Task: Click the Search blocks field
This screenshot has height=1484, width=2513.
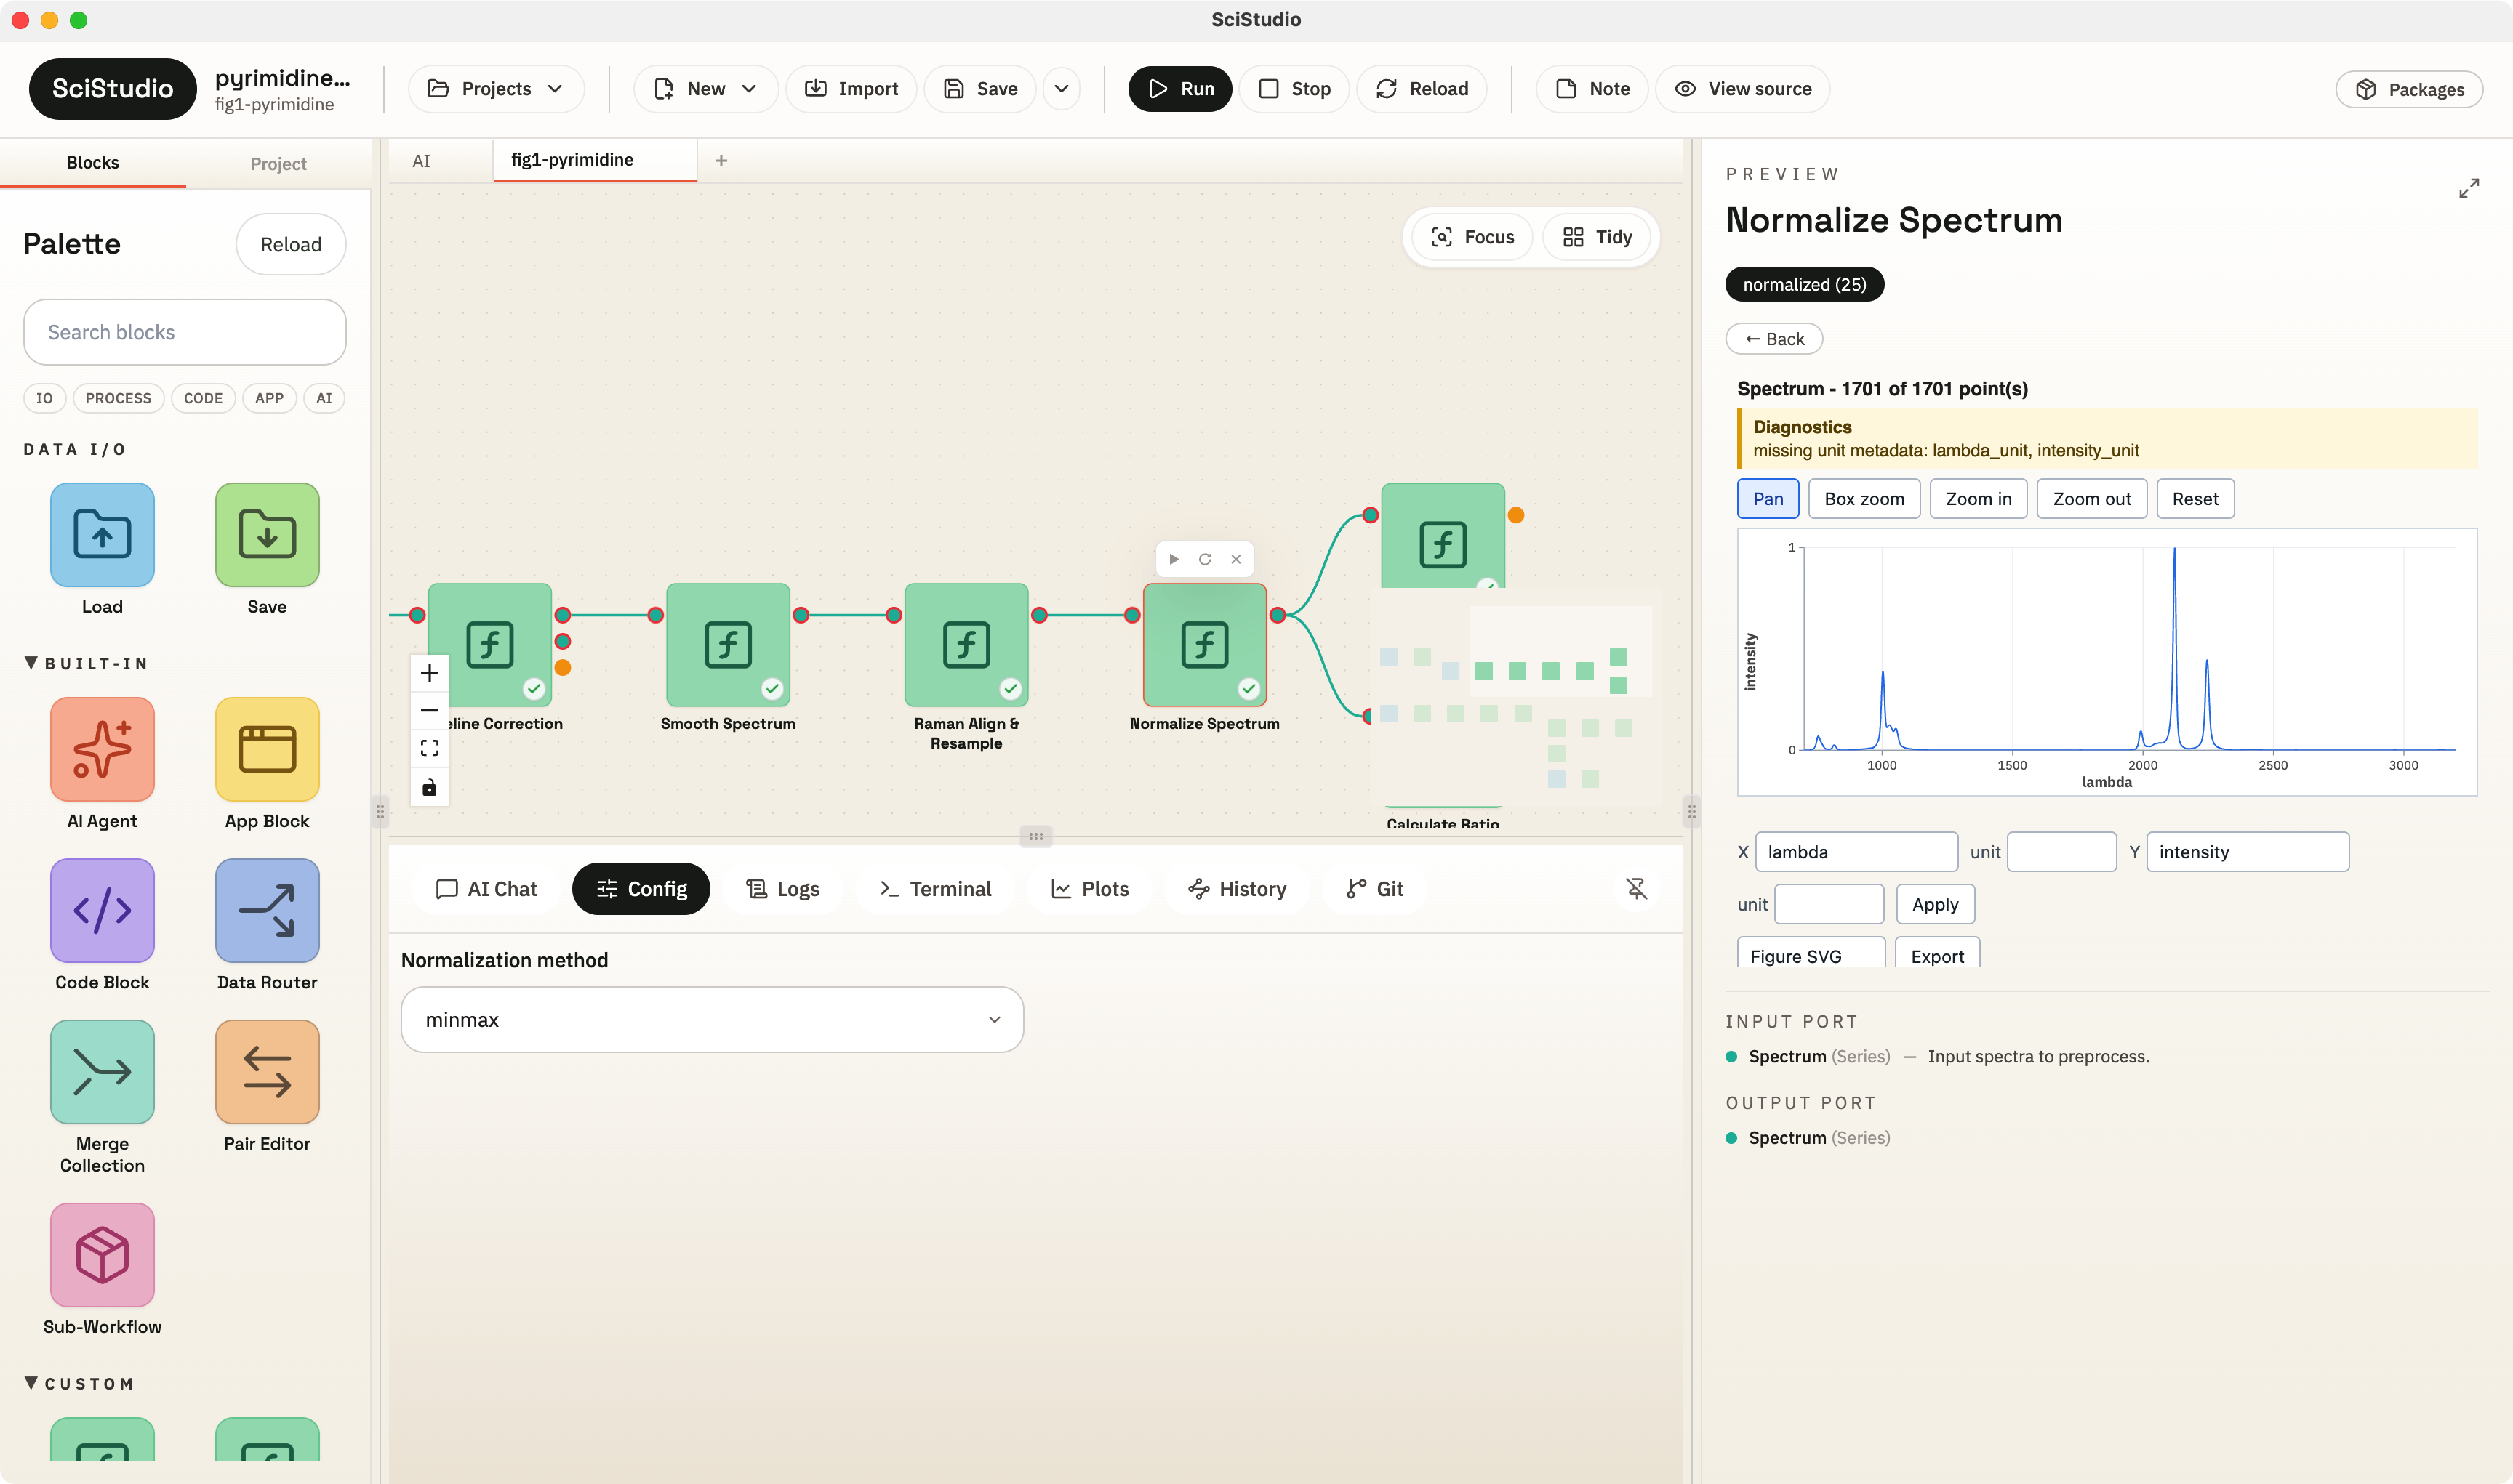Action: click(x=185, y=332)
